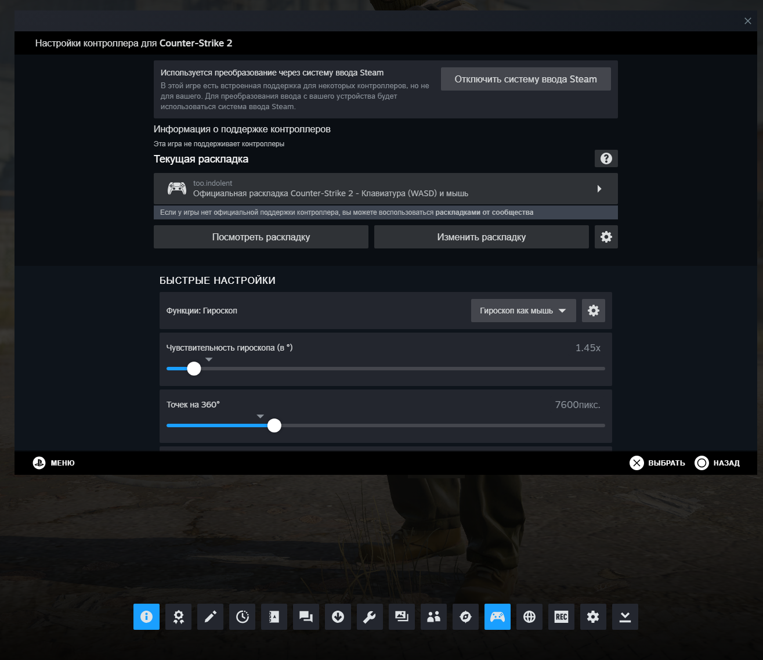Open the web browser globe icon
This screenshot has height=660, width=763.
(x=529, y=616)
